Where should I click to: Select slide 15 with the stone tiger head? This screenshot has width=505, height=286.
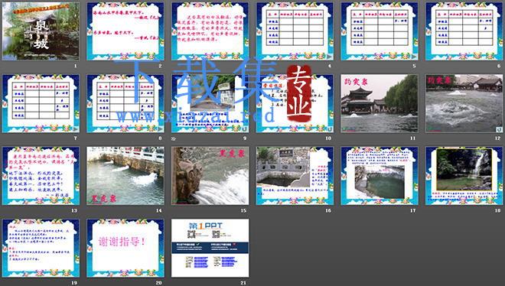pyautogui.click(x=210, y=176)
